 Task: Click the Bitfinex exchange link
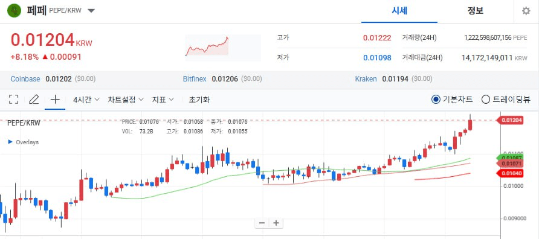tap(195, 79)
